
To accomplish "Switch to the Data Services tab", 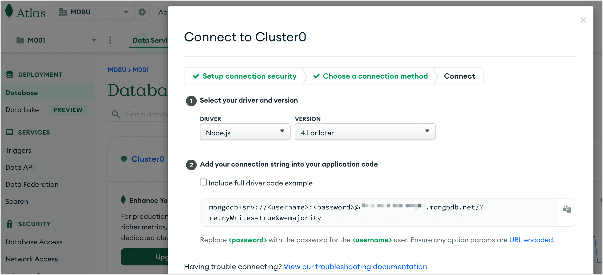I will point(150,40).
